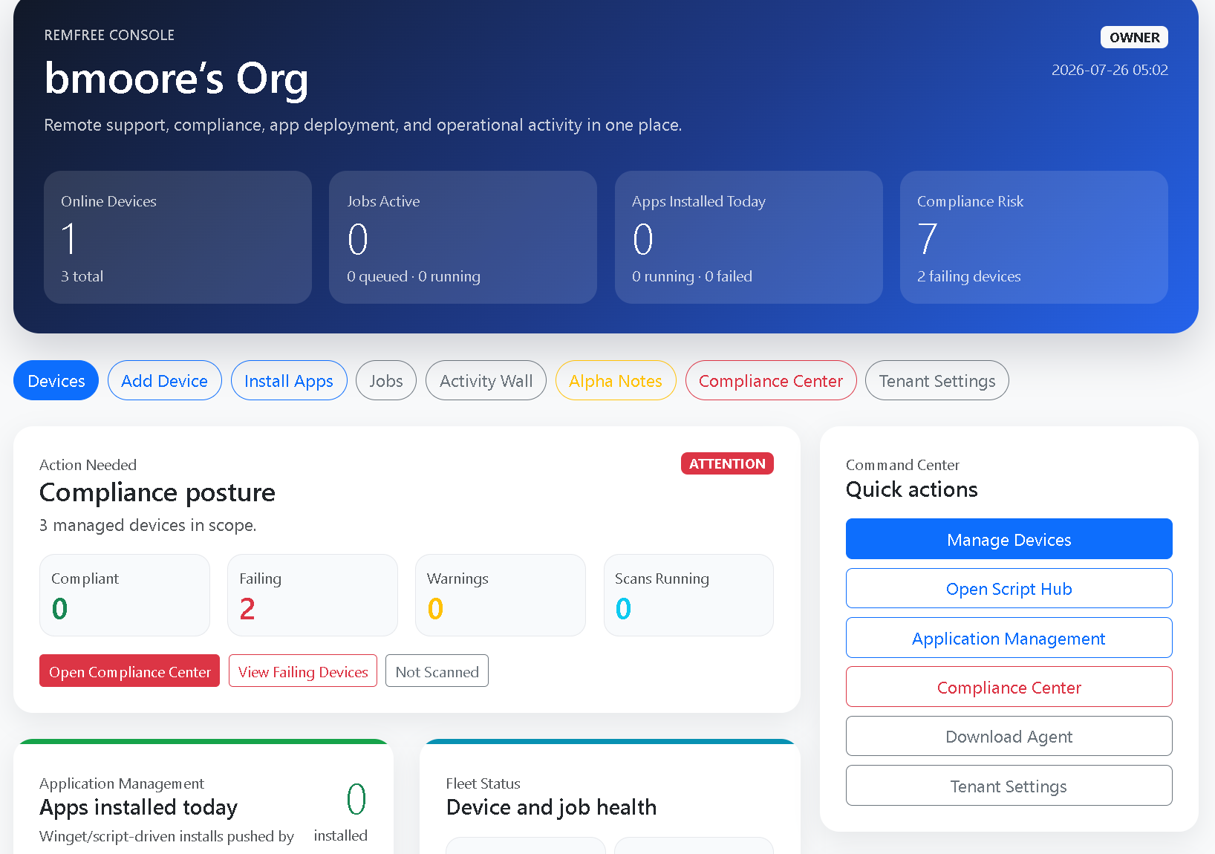
Task: Click the Failing count tile
Action: click(x=313, y=595)
